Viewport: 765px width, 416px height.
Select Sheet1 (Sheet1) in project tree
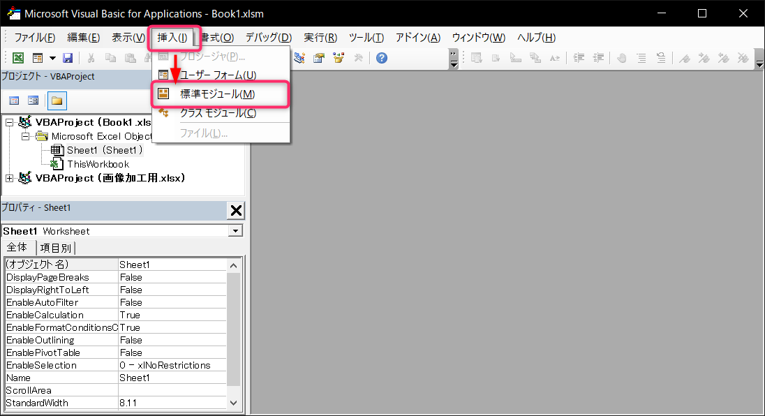pyautogui.click(x=105, y=150)
